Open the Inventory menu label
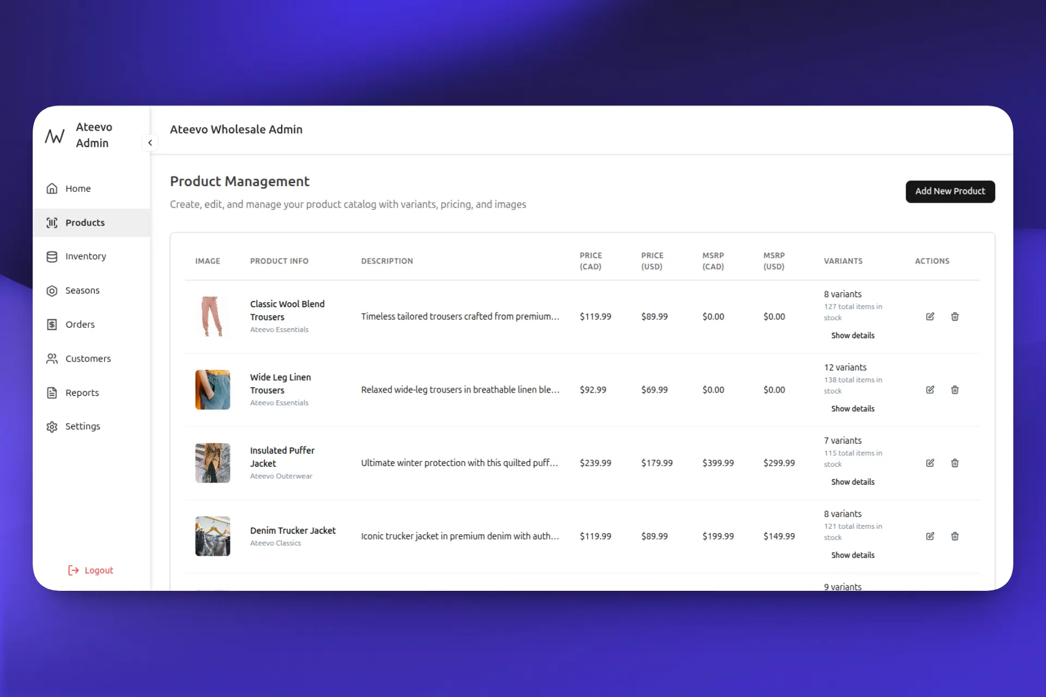Screen dimensions: 1046x697 click(86, 256)
